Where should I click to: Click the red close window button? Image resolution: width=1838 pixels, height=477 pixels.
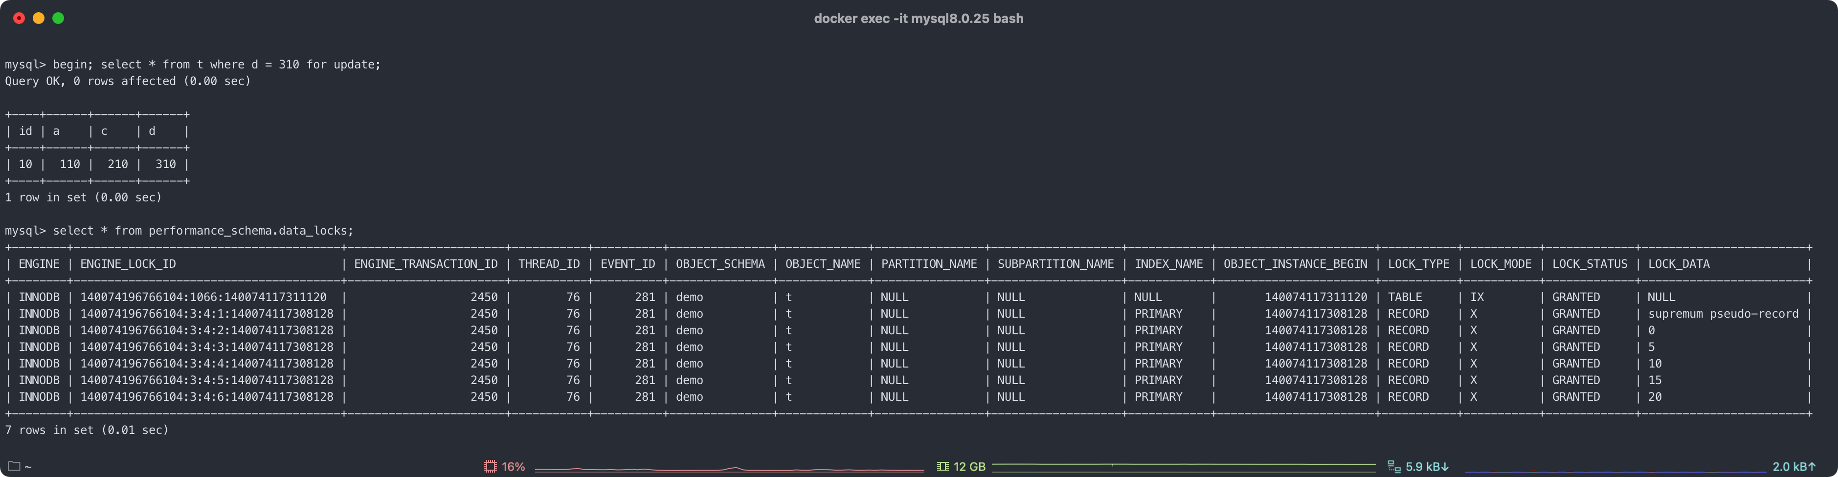coord(19,19)
